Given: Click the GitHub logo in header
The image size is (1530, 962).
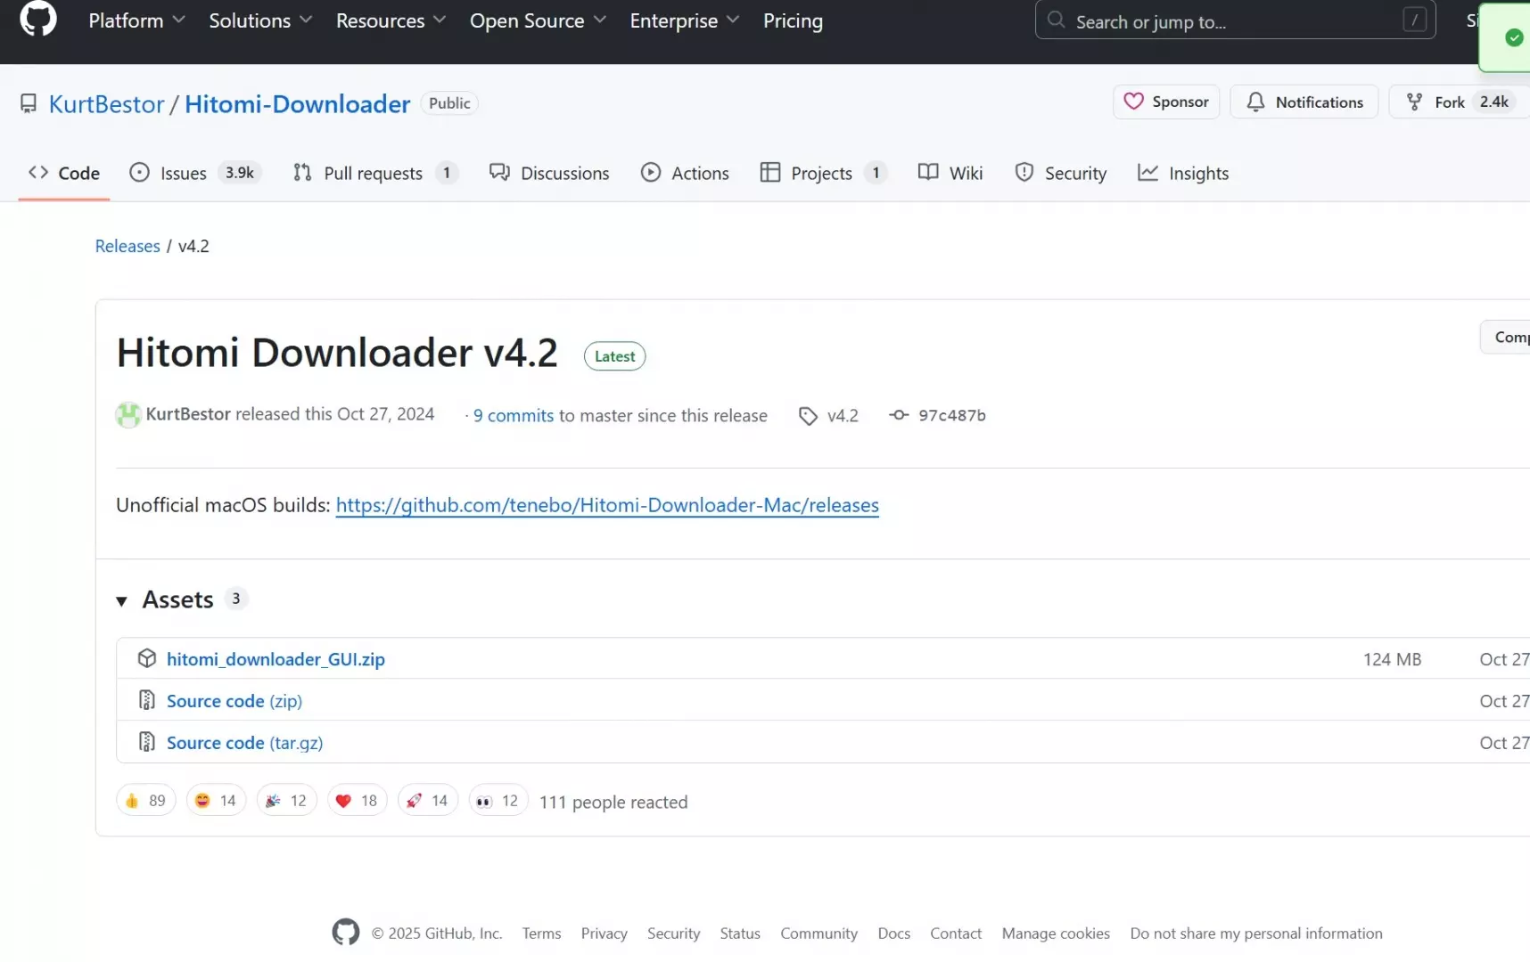Looking at the screenshot, I should click(x=37, y=19).
